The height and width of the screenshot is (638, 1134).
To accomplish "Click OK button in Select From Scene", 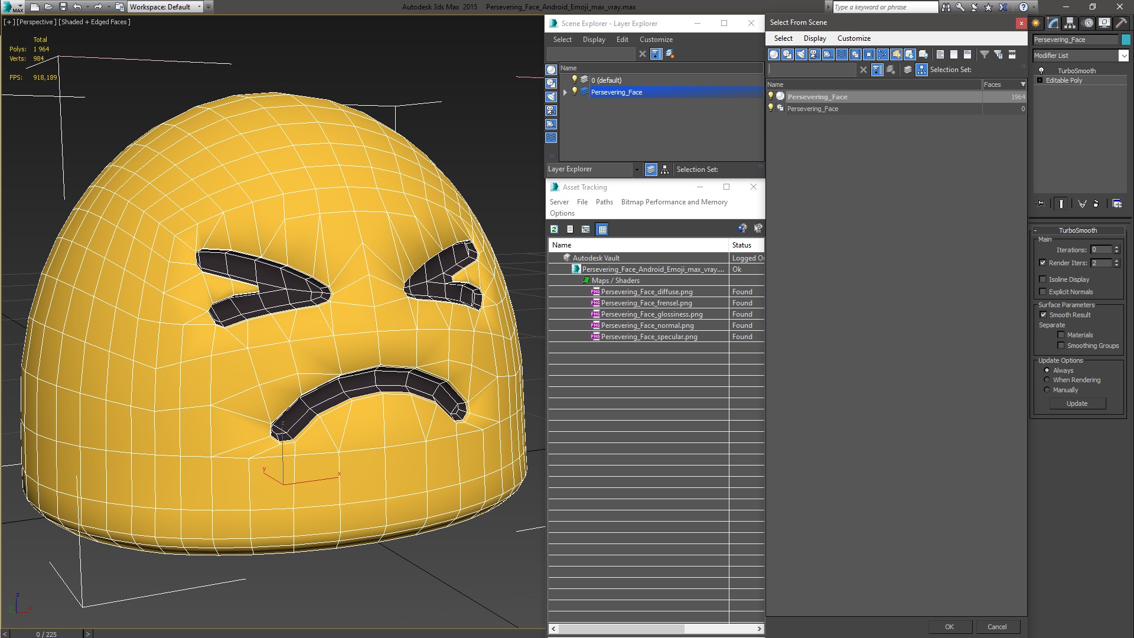I will (949, 627).
